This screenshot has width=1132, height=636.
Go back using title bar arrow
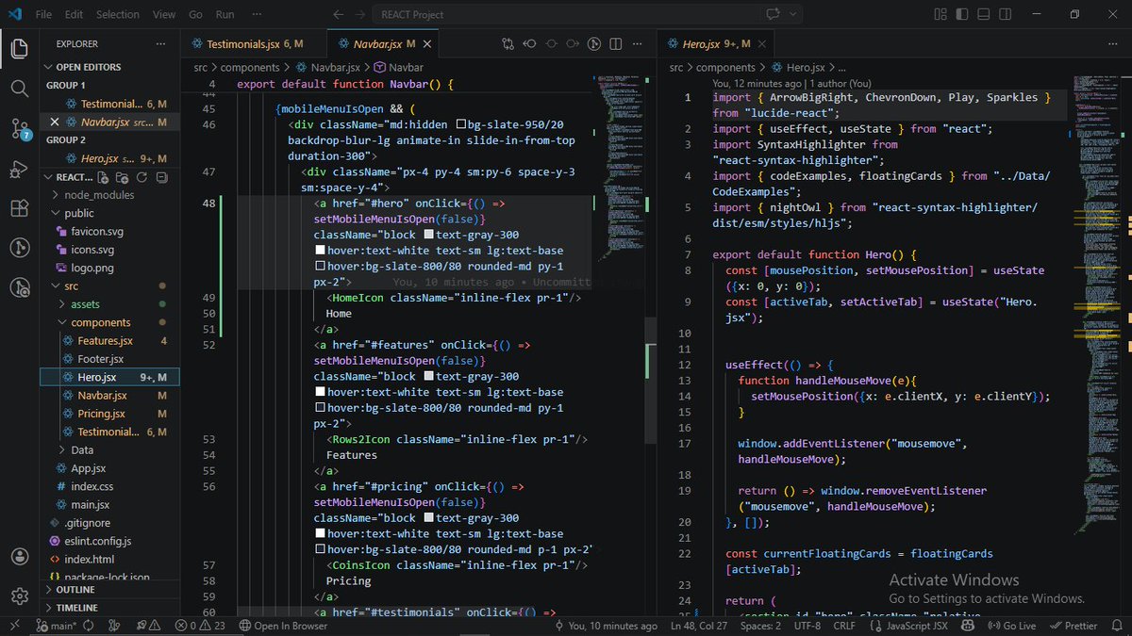pos(340,14)
